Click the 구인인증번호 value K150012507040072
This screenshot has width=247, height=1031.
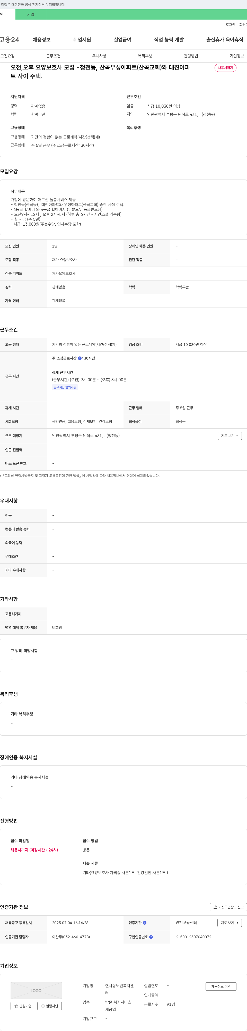pos(193,937)
